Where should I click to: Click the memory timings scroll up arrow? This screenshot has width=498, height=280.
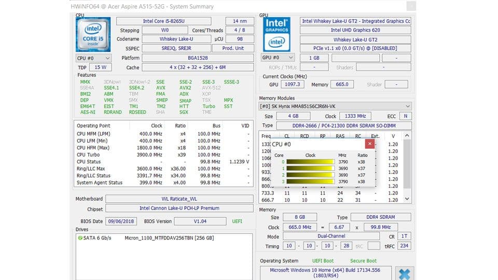tap(407, 136)
